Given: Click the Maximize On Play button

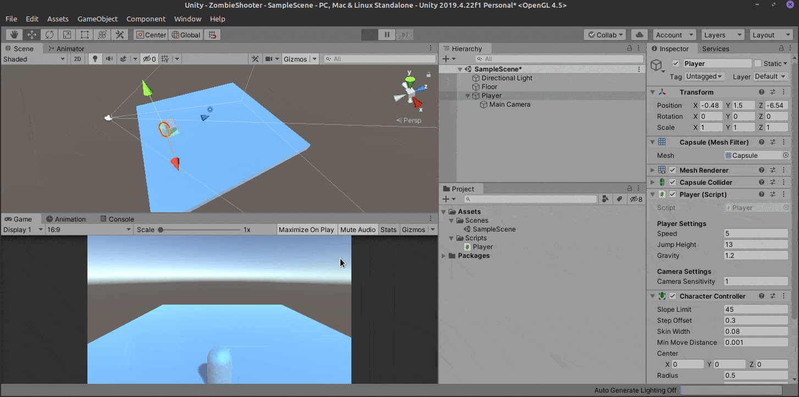Looking at the screenshot, I should (x=306, y=229).
